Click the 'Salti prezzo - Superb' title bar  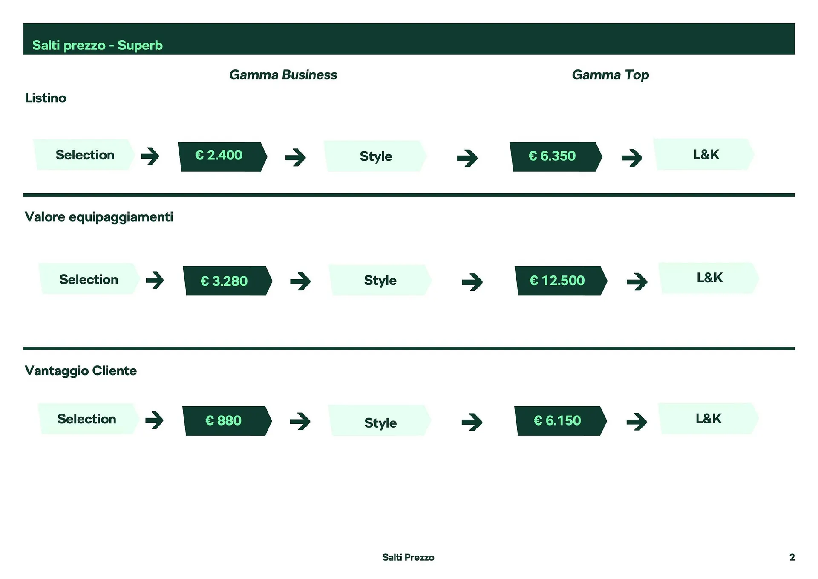[x=408, y=39]
